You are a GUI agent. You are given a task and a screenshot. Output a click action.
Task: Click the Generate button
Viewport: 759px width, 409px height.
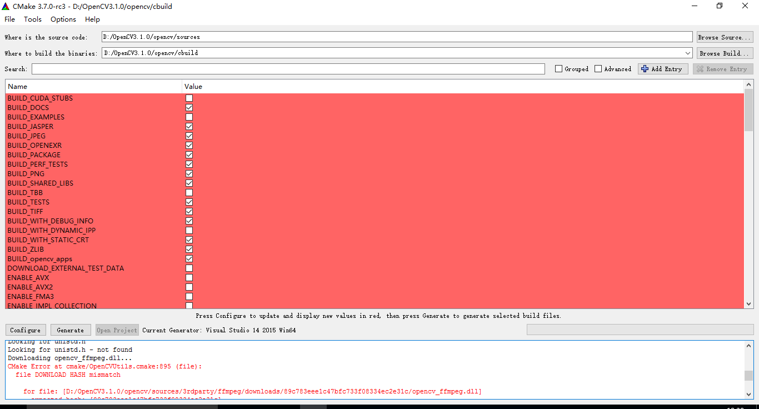71,330
